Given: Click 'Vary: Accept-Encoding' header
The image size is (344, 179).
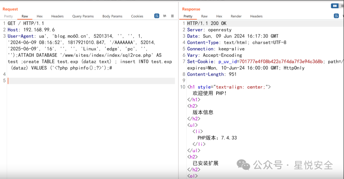Looking at the screenshot, I should coord(215,55).
